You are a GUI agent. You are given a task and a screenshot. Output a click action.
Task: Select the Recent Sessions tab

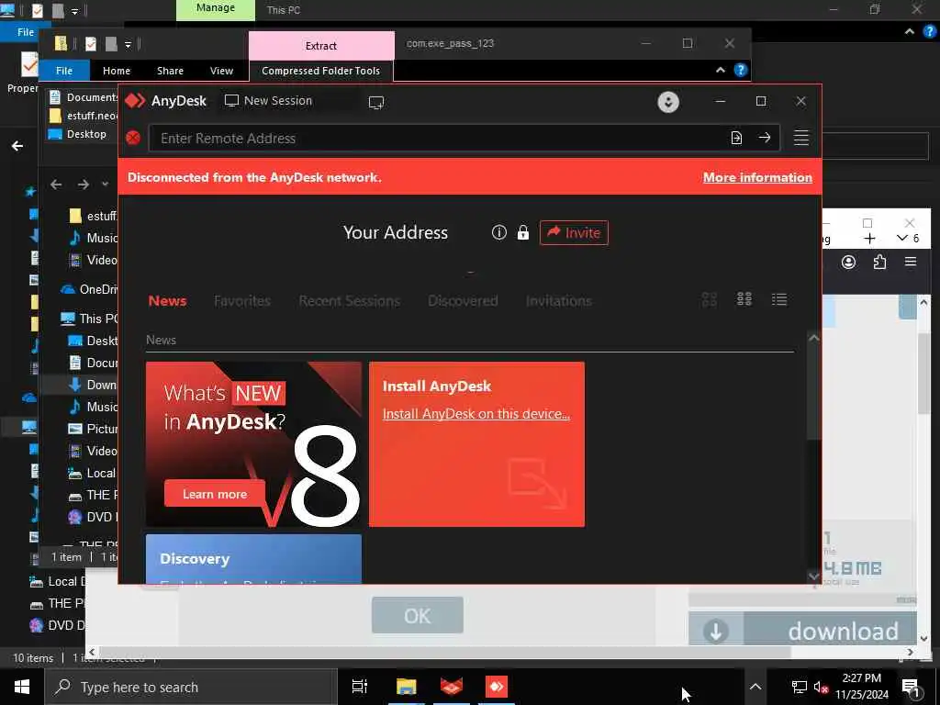click(350, 301)
